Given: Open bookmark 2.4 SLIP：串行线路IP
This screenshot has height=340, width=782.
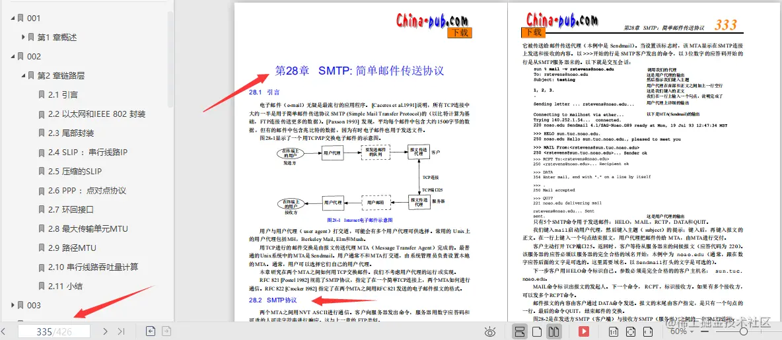Looking at the screenshot, I should click(89, 152).
